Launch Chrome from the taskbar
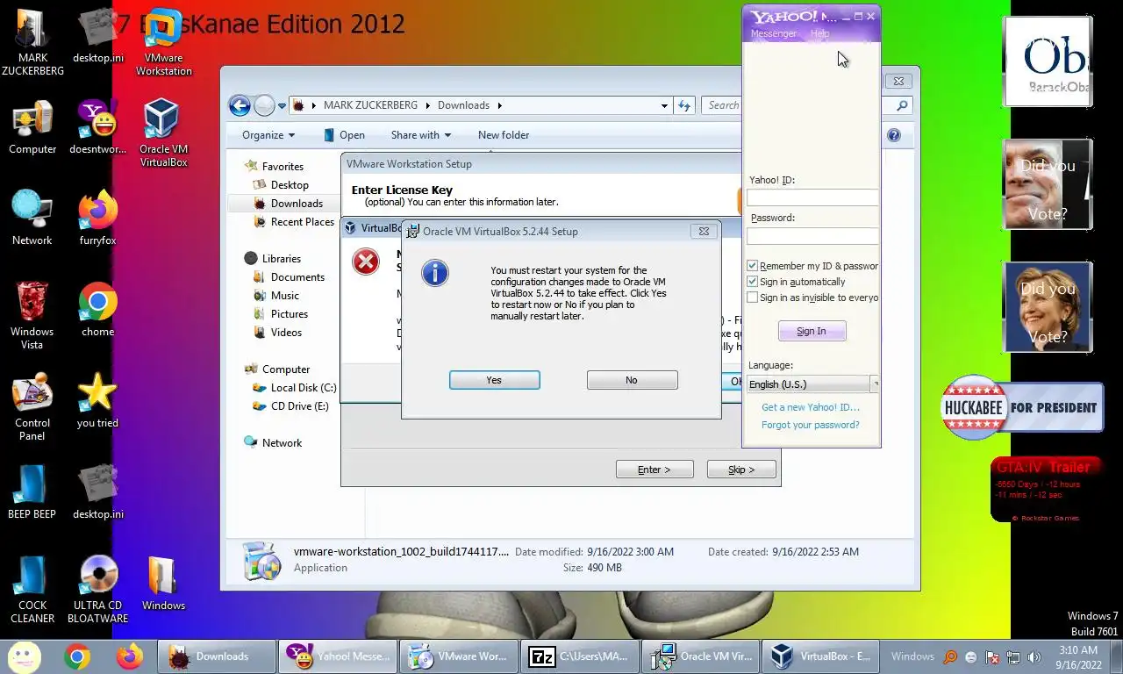Viewport: 1123px width, 674px height. coord(77,656)
